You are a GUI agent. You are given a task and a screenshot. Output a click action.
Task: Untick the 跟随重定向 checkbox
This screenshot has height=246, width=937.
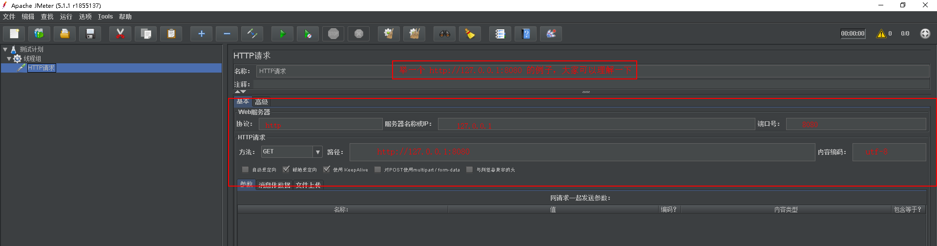coord(286,170)
